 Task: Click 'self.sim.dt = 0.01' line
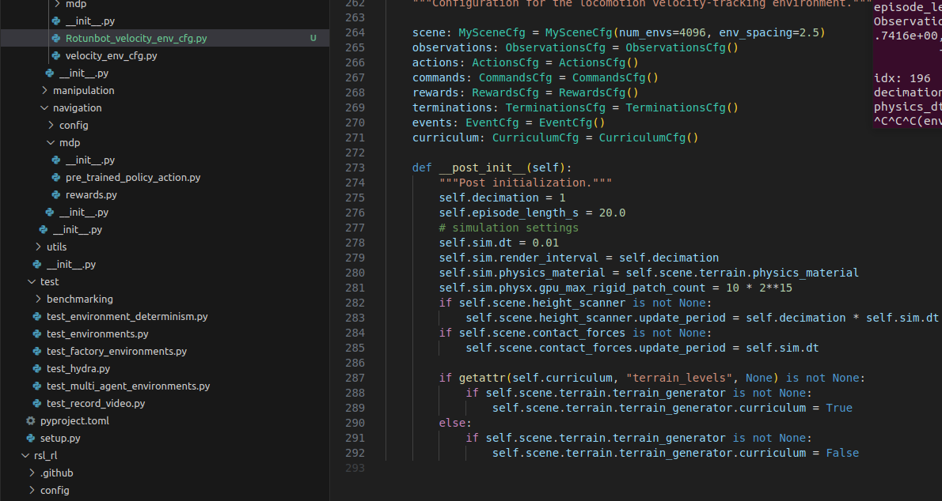click(x=499, y=243)
